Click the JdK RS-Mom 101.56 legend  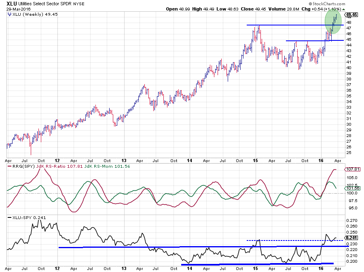coord(107,166)
